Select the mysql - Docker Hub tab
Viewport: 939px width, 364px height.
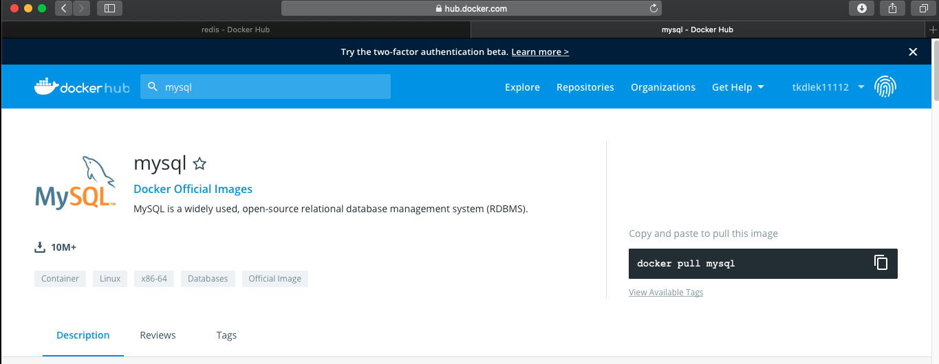pyautogui.click(x=698, y=30)
